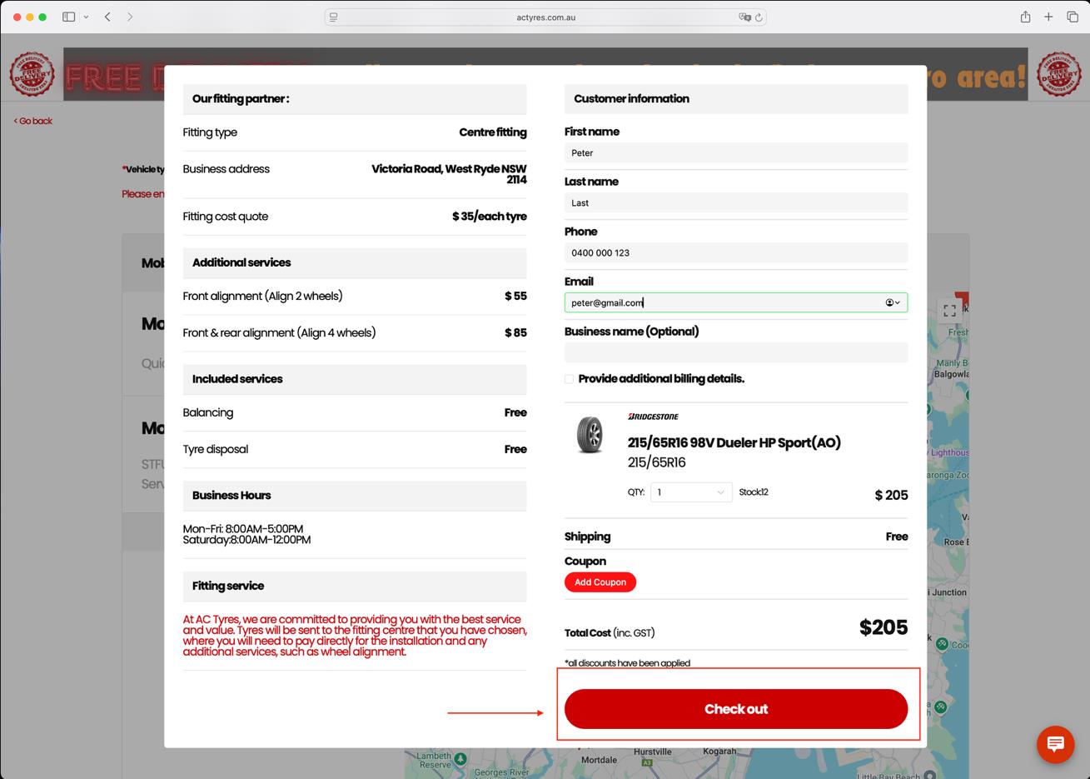Tick 'Provide additional billing details' checkbox
Viewport: 1090px width, 779px height.
click(570, 379)
